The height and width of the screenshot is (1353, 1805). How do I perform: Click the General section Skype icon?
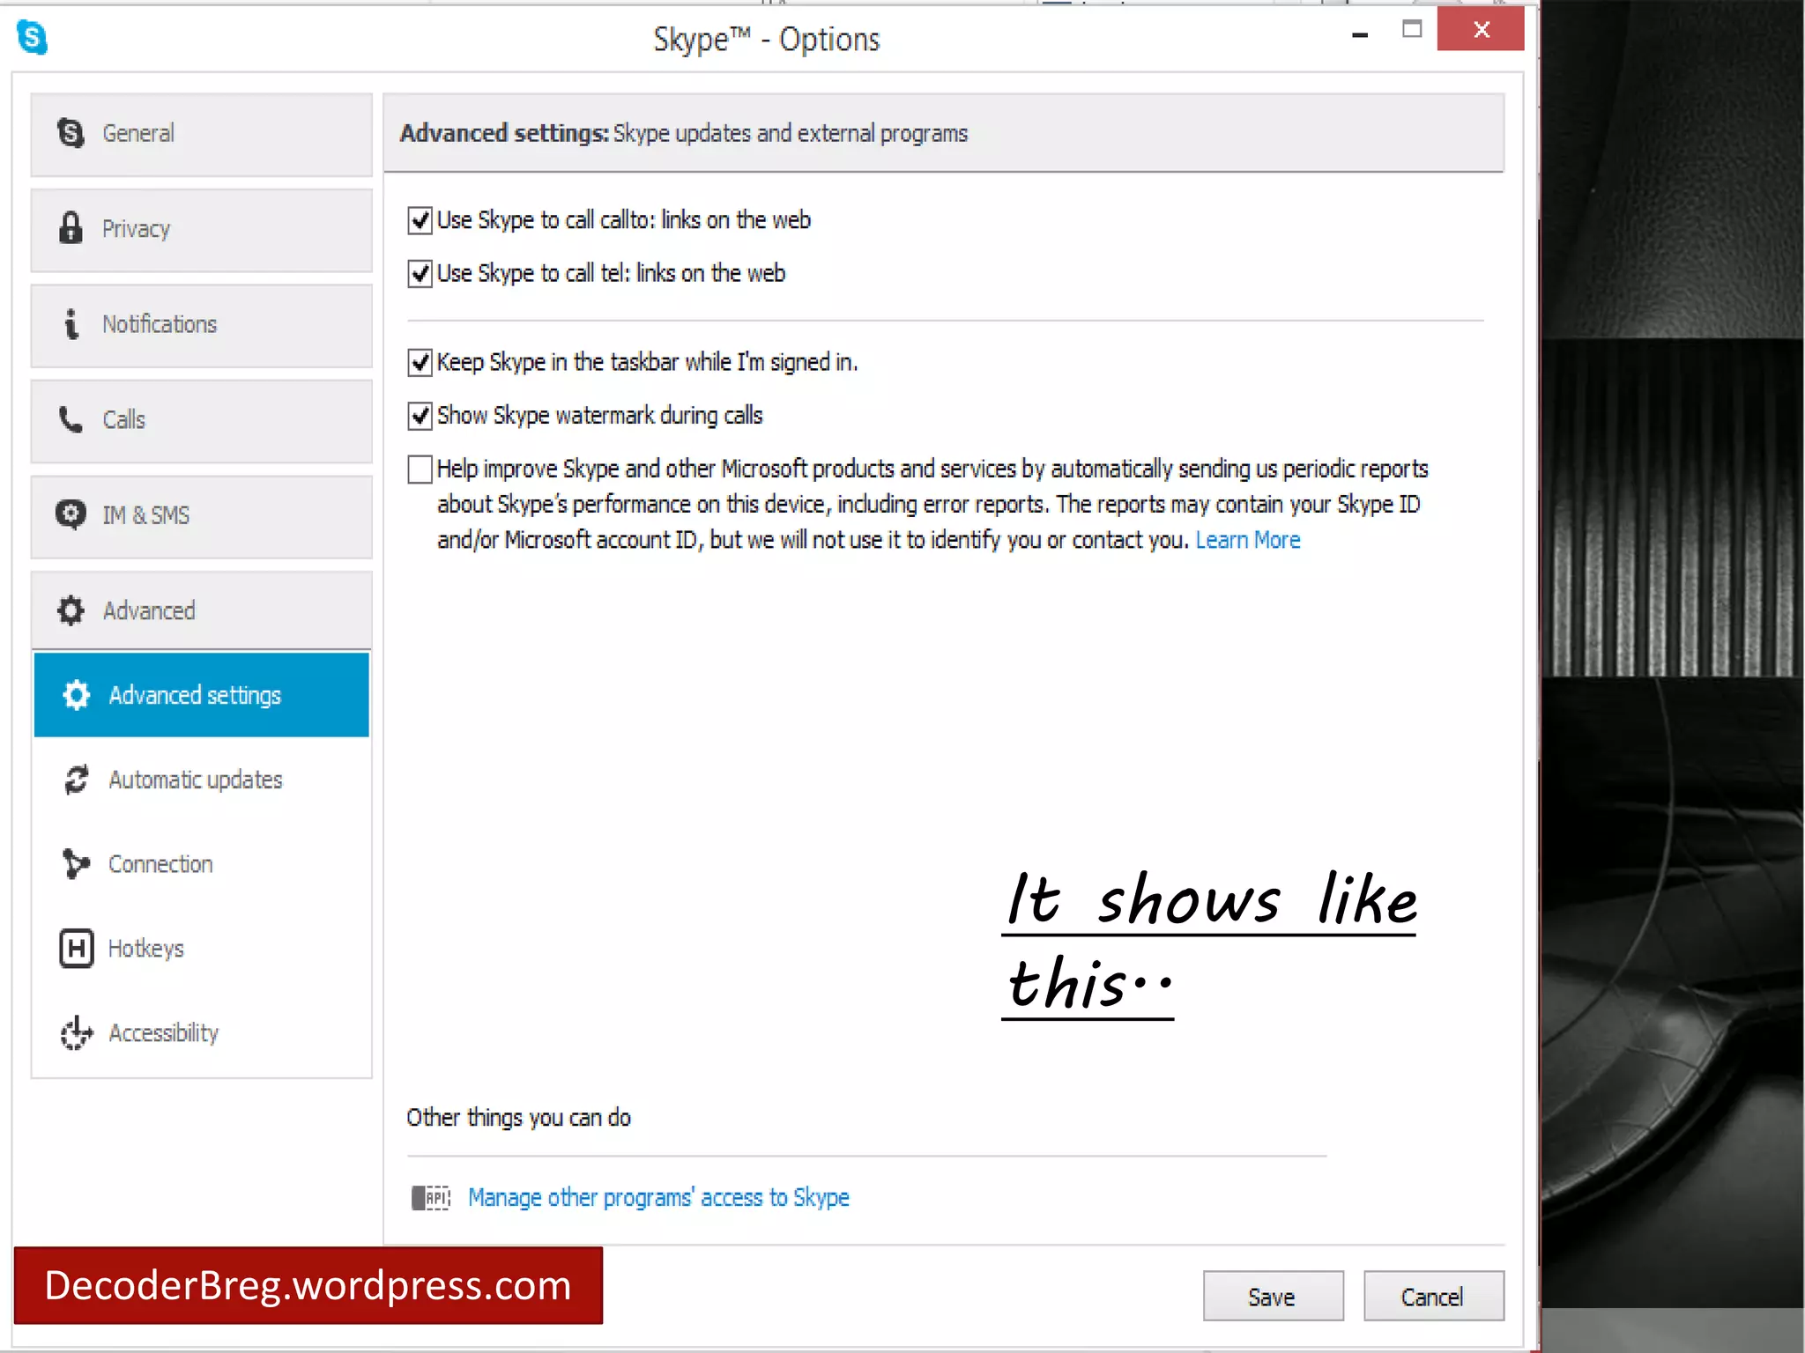tap(71, 133)
